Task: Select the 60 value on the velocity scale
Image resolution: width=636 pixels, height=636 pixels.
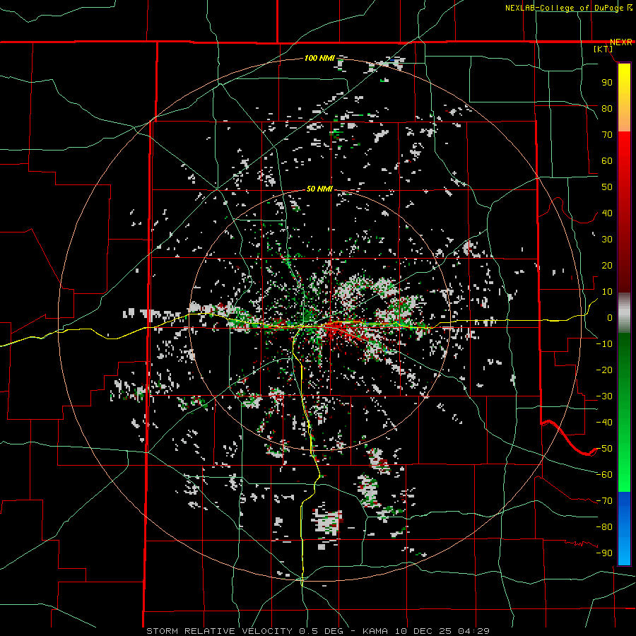Action: point(607,161)
